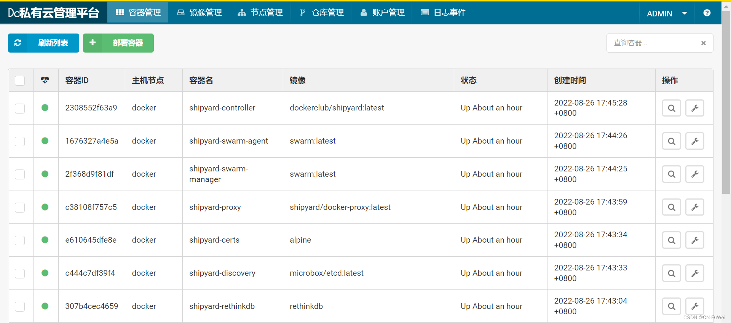This screenshot has width=731, height=323.
Task: Inspect the shipyard-rethinkdb container with magnifier icon
Action: [x=672, y=306]
